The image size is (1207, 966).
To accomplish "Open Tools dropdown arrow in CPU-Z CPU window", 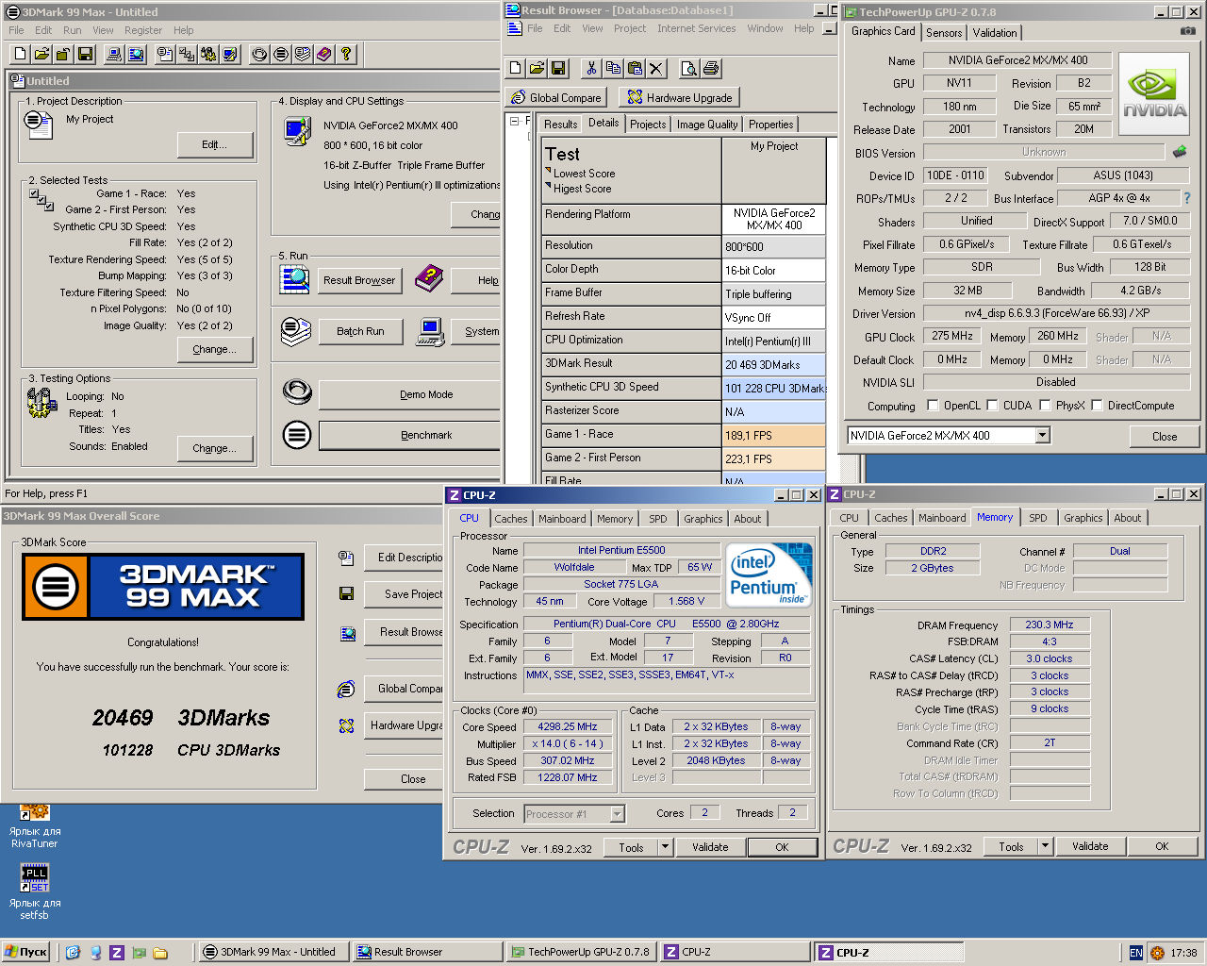I will (x=665, y=847).
